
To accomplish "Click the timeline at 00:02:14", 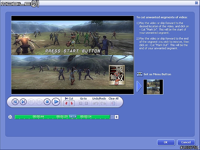I will click(86, 117).
